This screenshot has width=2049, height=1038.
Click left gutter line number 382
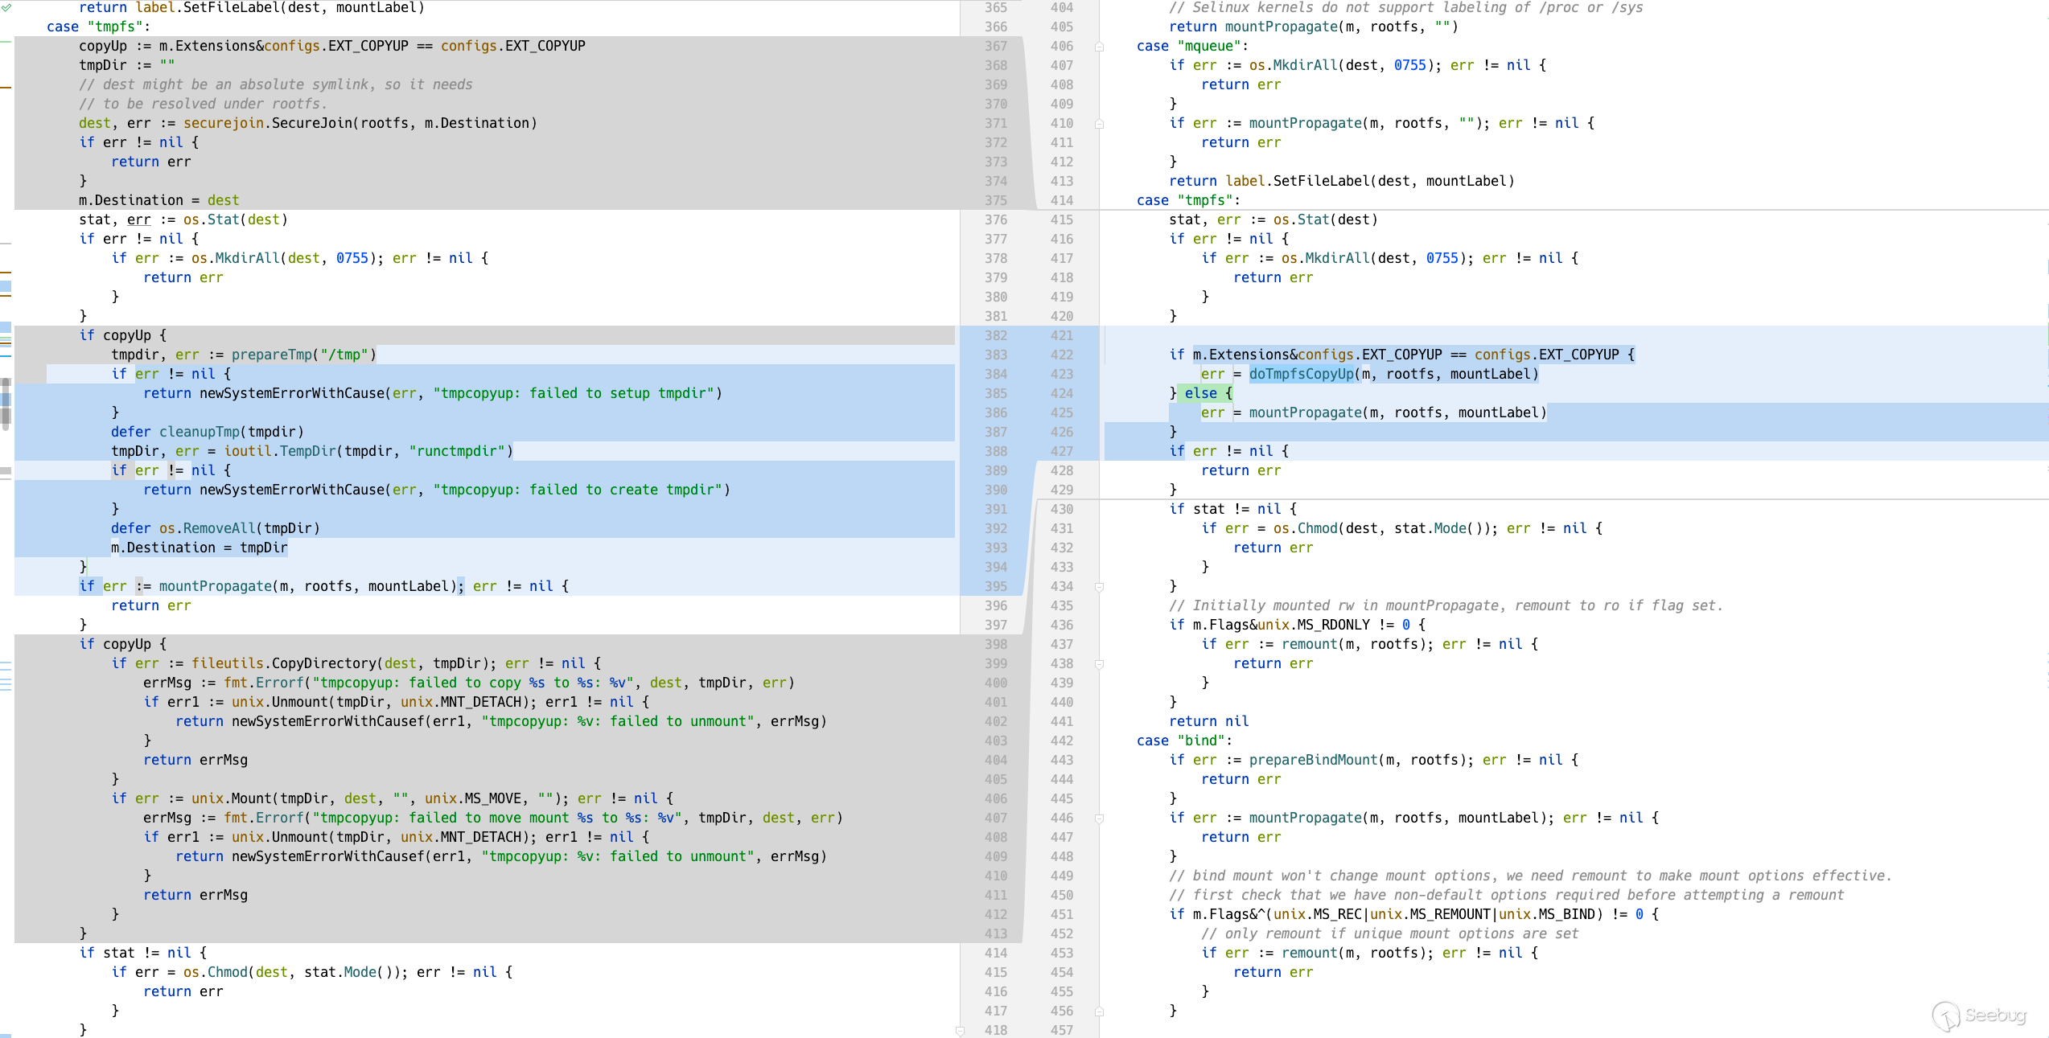point(995,335)
